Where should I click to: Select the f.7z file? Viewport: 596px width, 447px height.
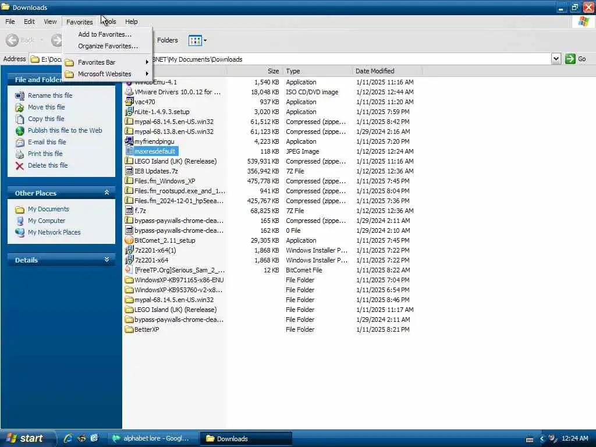coord(140,211)
